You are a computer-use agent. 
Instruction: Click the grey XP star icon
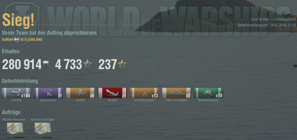point(88,64)
